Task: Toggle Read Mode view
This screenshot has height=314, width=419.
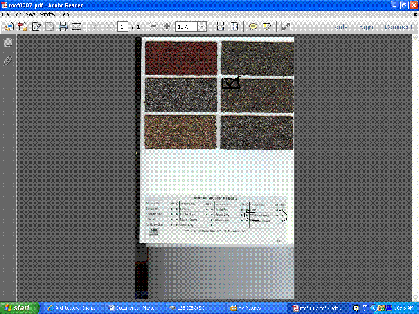Action: coord(286,27)
